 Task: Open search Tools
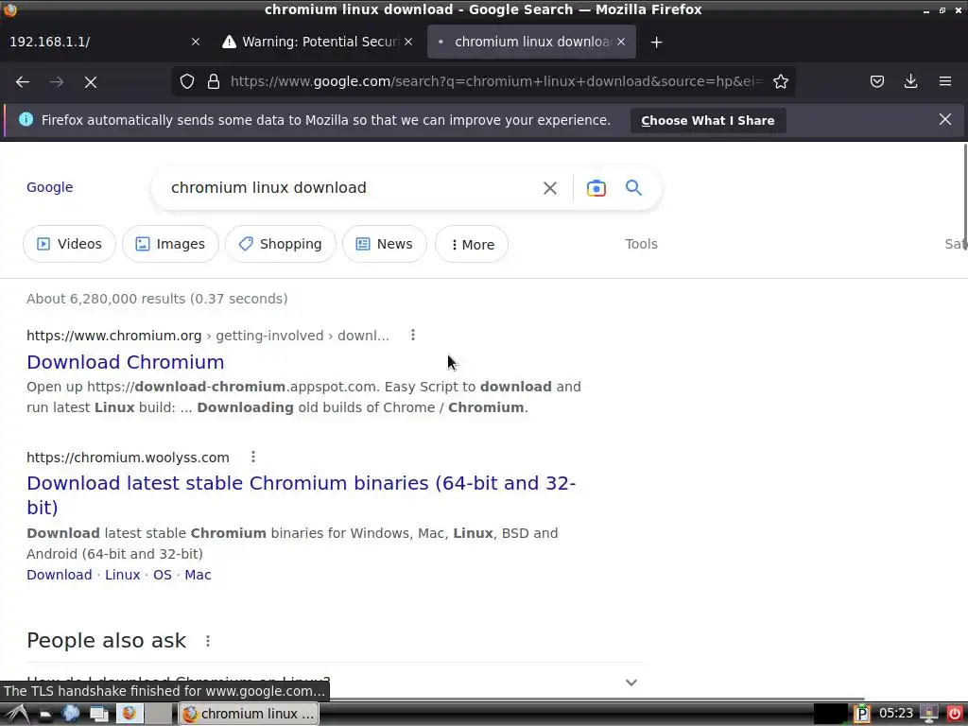[641, 244]
